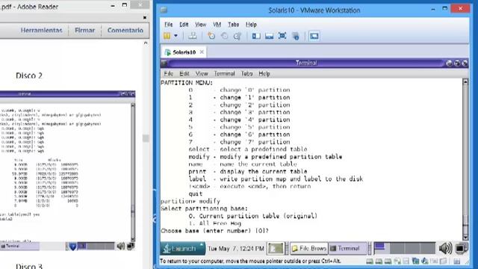This screenshot has width=478, height=269.
Task: Select second workspace in workspace switcher
Action: pyautogui.click(x=397, y=248)
